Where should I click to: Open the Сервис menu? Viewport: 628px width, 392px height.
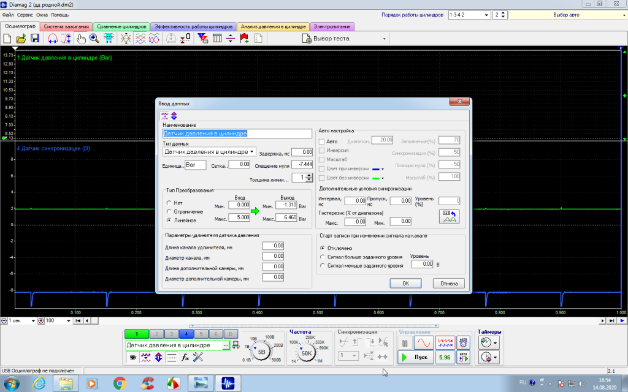click(25, 15)
